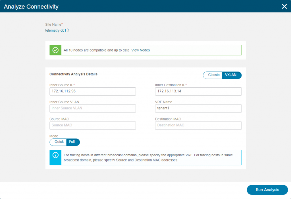Switch to Classic connectivity analysis
The width and height of the screenshot is (291, 199).
(x=213, y=75)
